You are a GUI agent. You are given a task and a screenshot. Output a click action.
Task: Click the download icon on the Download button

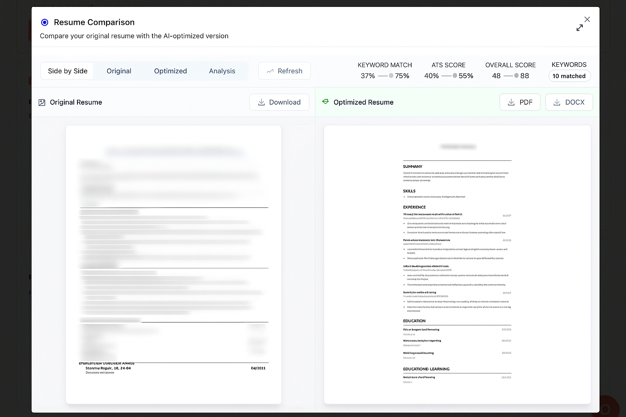(261, 102)
